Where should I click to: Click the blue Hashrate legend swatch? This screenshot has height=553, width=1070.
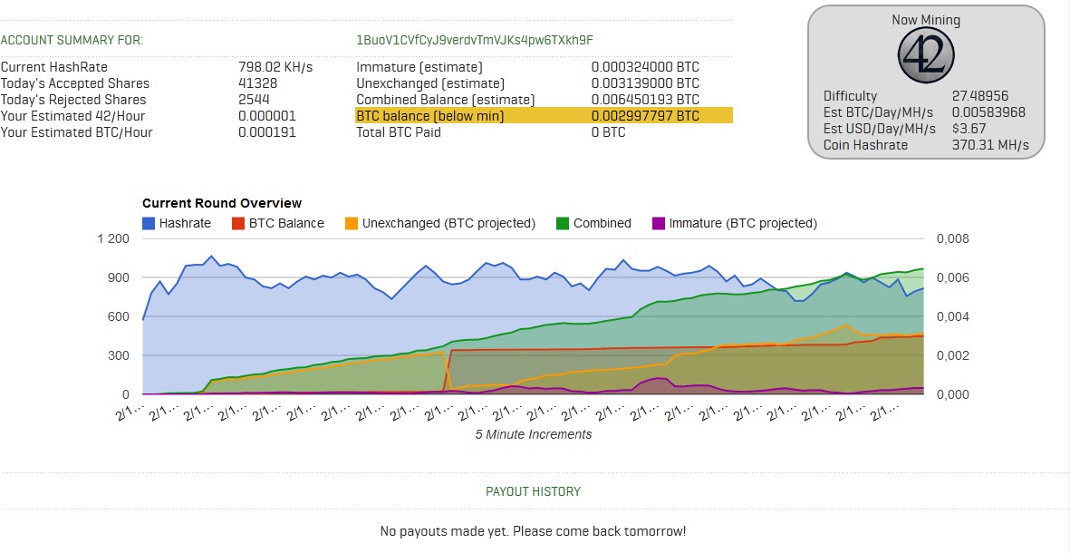[148, 223]
